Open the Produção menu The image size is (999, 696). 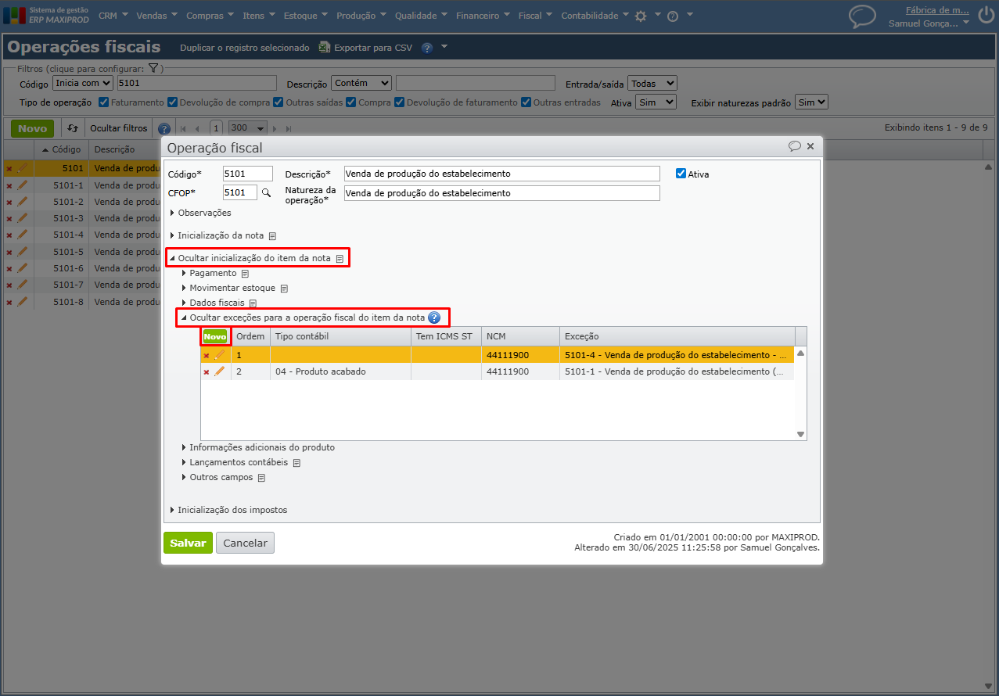[x=361, y=15]
